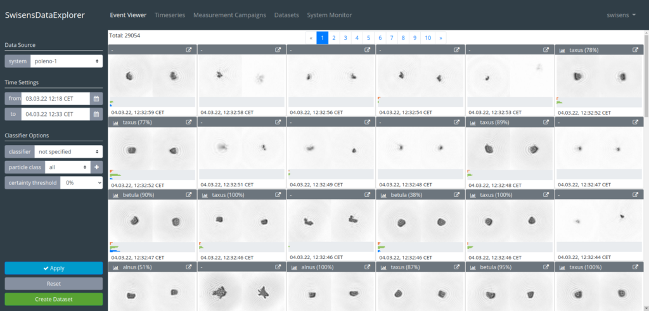This screenshot has width=649, height=311.
Task: Switch to the Timeseries tab
Action: coord(169,15)
